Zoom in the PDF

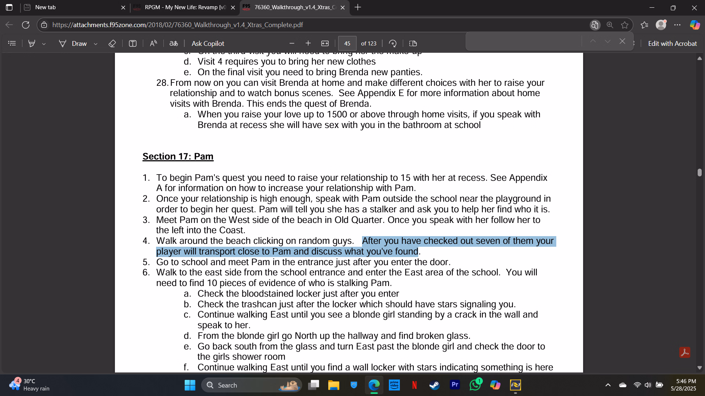pyautogui.click(x=308, y=43)
